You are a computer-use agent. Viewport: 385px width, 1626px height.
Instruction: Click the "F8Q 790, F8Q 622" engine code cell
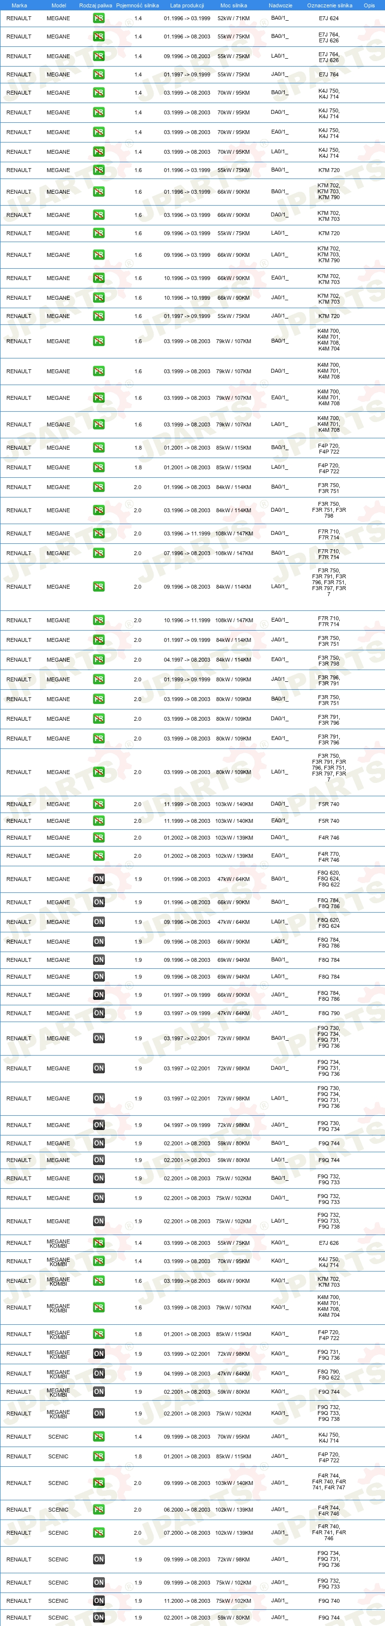(x=328, y=1374)
